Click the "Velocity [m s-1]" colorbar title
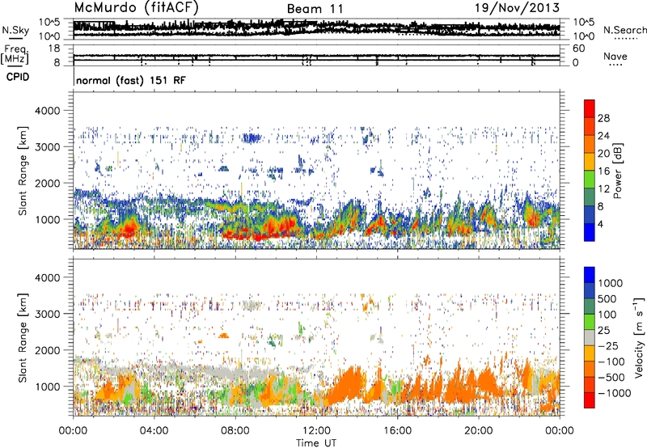 [639, 337]
